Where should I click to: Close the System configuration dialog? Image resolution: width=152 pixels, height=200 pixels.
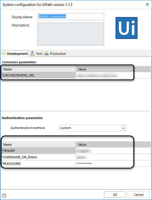[147, 4]
